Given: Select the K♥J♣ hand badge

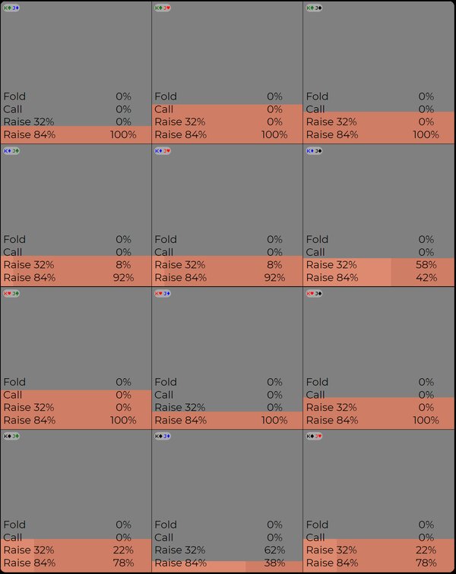Looking at the screenshot, I should [x=11, y=293].
